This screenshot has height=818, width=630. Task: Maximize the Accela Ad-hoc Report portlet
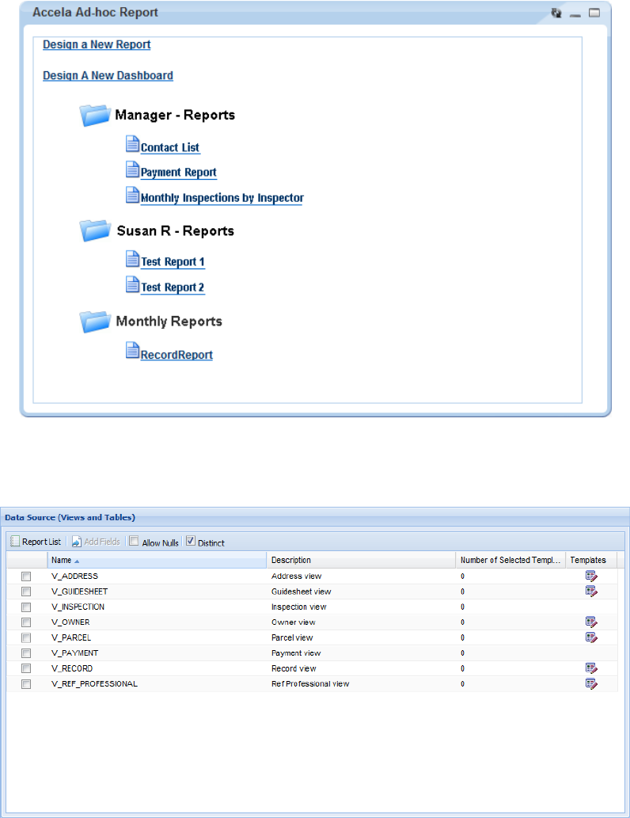[594, 13]
